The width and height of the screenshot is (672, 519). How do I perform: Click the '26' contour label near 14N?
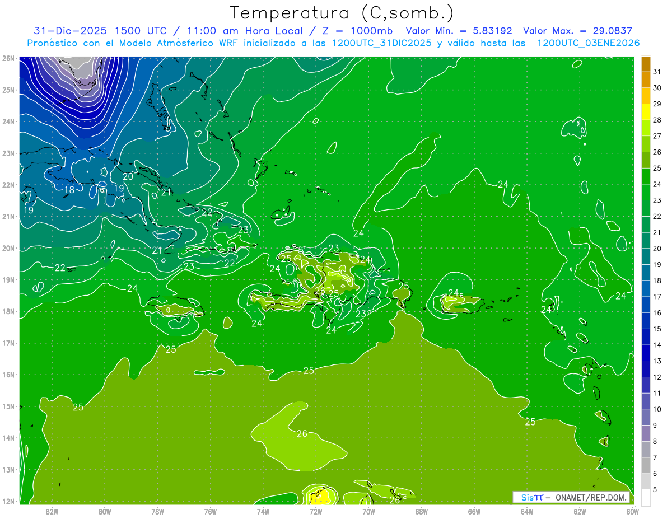302,433
